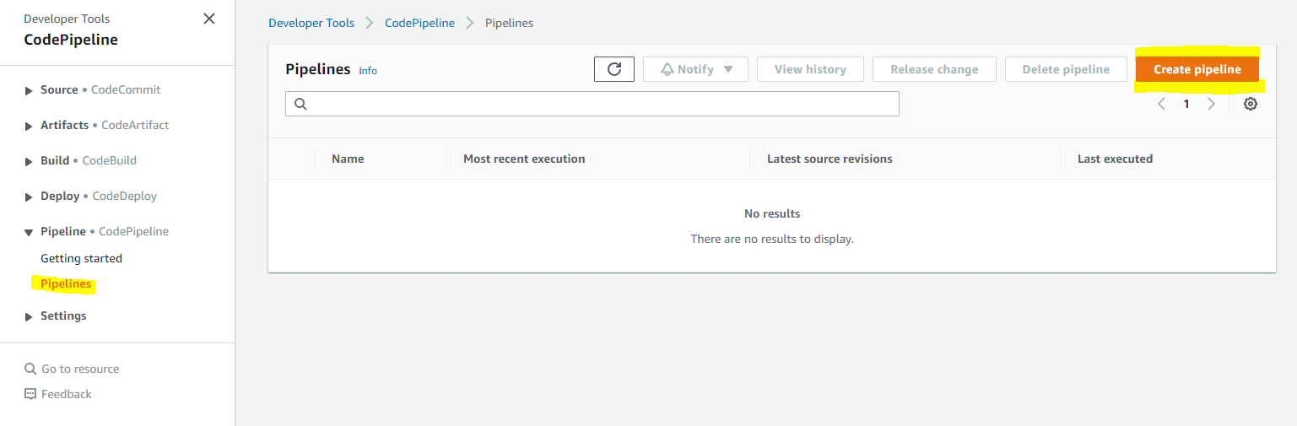Image resolution: width=1297 pixels, height=426 pixels.
Task: Select Pipelines in the sidebar
Action: (x=66, y=283)
